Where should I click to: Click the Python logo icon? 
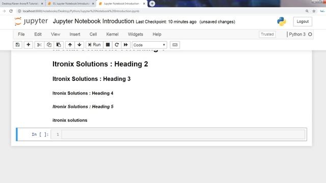click(282, 21)
